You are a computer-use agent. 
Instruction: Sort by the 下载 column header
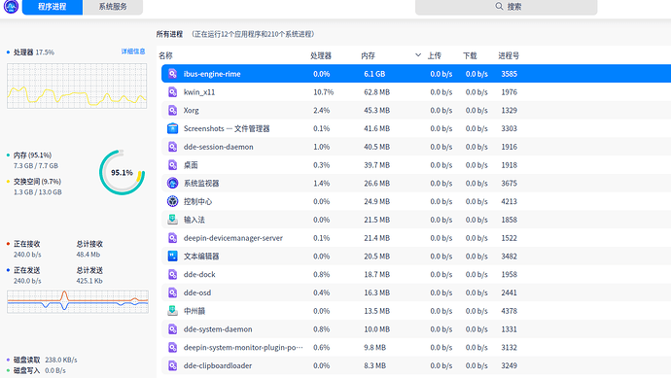[470, 55]
